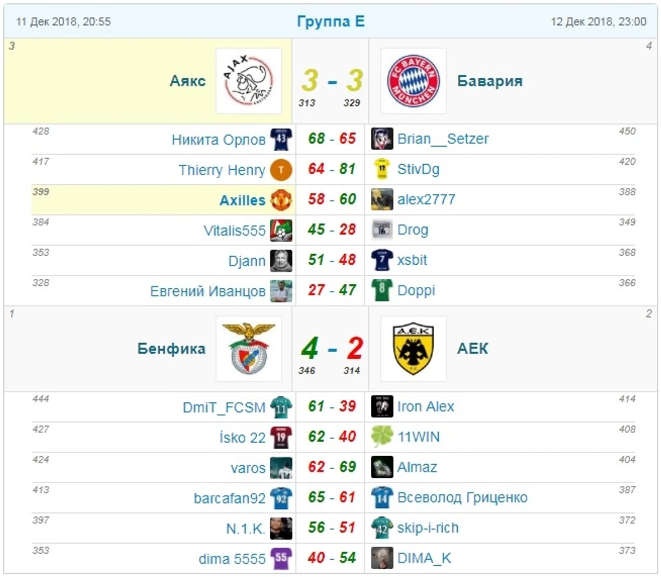Click 11WIN's green clover avatar
661x577 pixels.
click(382, 437)
